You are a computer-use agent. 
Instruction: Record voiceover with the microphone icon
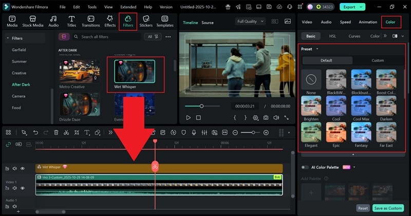pos(194,133)
